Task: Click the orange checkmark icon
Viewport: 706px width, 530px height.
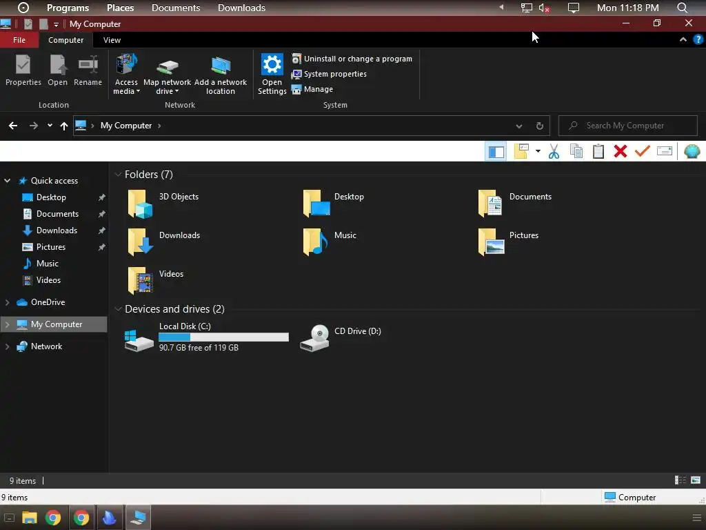Action: (643, 151)
